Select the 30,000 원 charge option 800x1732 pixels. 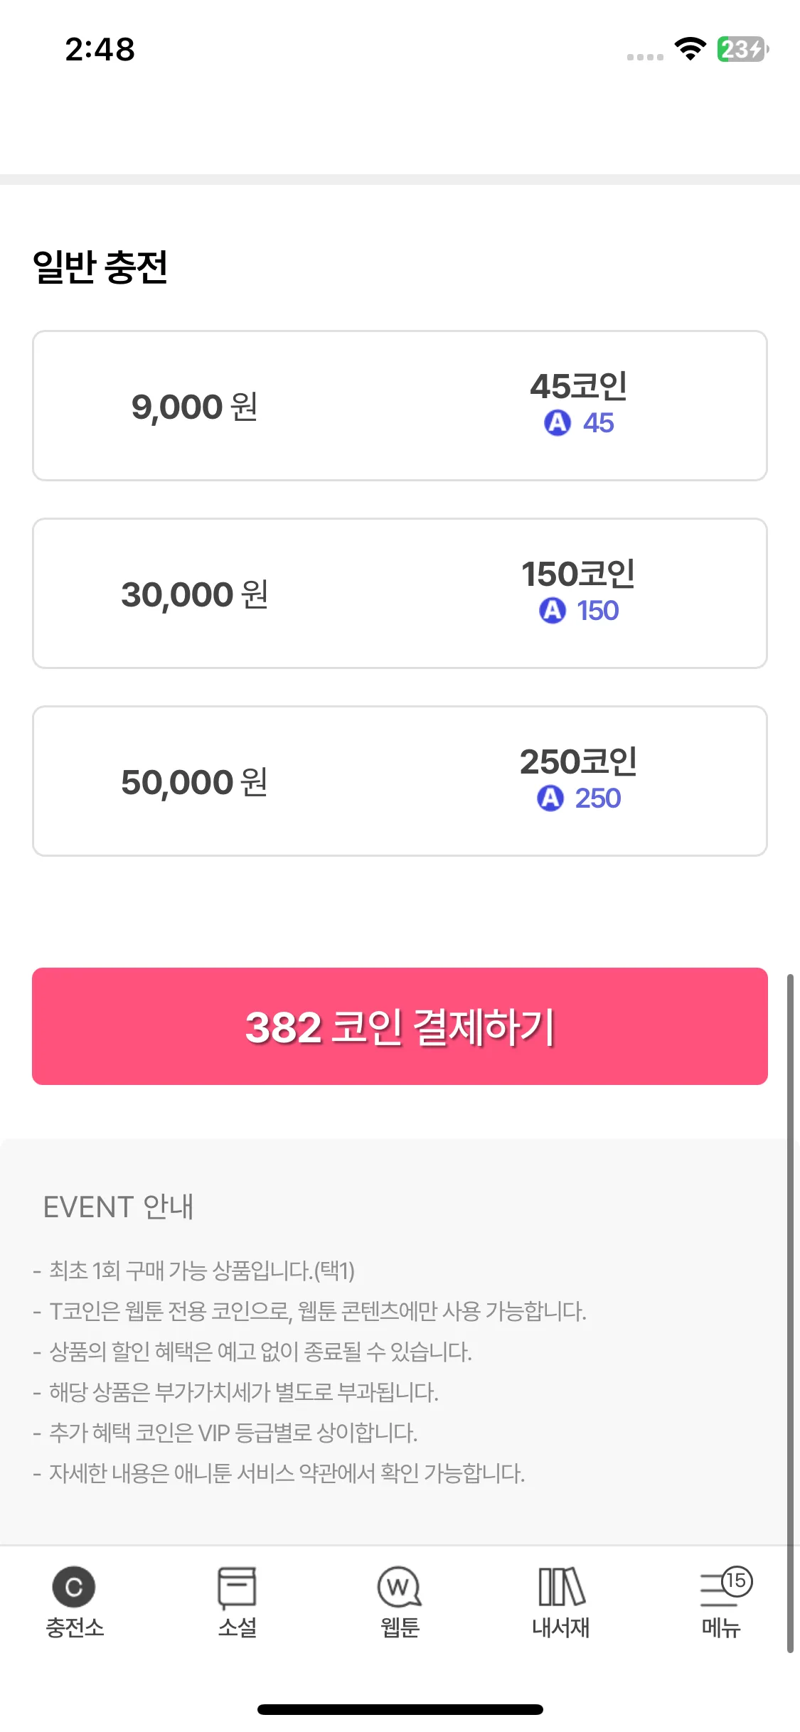point(400,593)
